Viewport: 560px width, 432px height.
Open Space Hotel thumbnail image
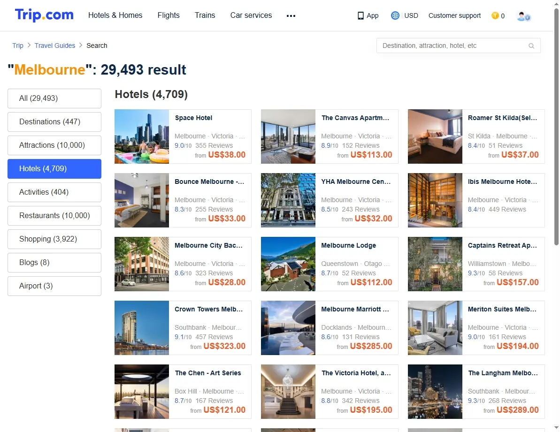point(142,136)
